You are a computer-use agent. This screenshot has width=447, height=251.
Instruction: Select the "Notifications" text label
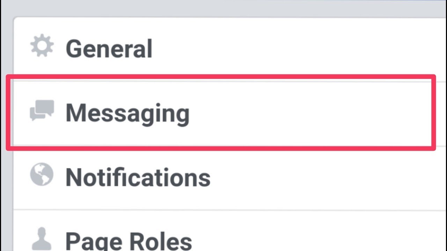[x=138, y=177]
